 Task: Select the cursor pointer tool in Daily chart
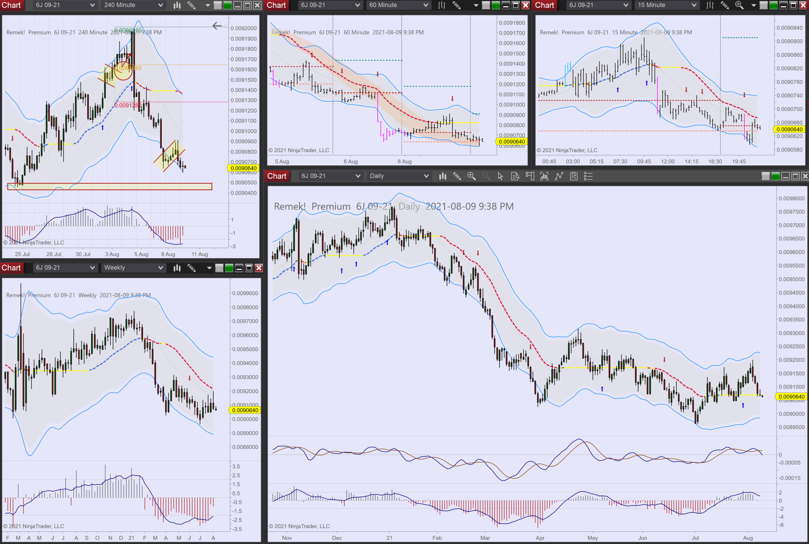[x=500, y=176]
